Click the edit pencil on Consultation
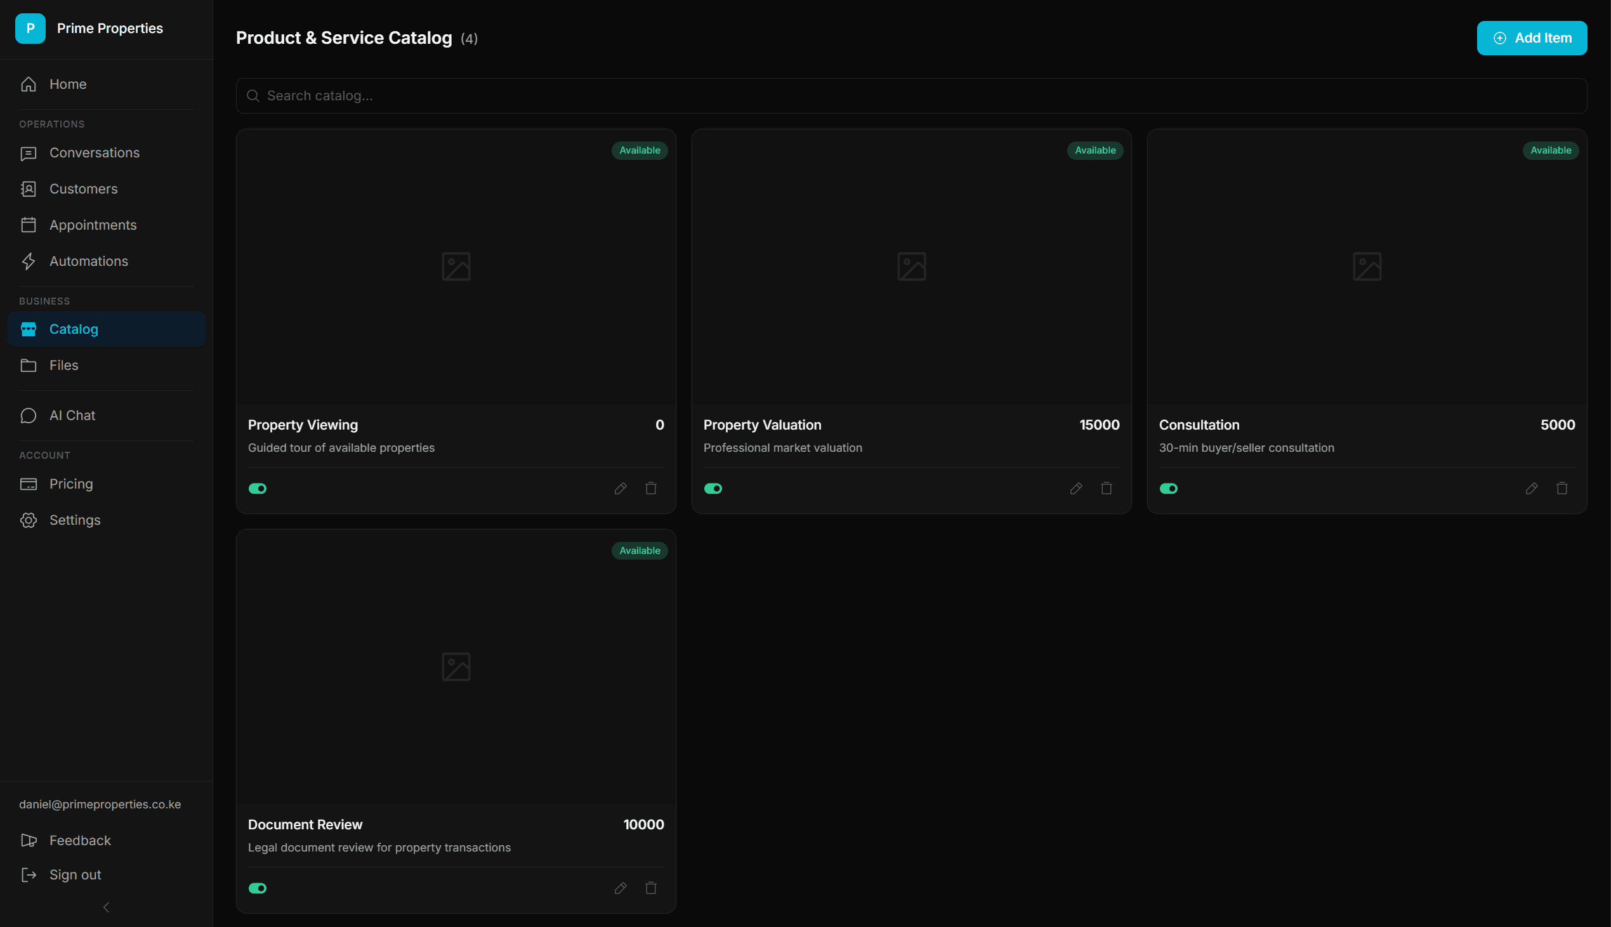This screenshot has height=927, width=1611. [1532, 489]
